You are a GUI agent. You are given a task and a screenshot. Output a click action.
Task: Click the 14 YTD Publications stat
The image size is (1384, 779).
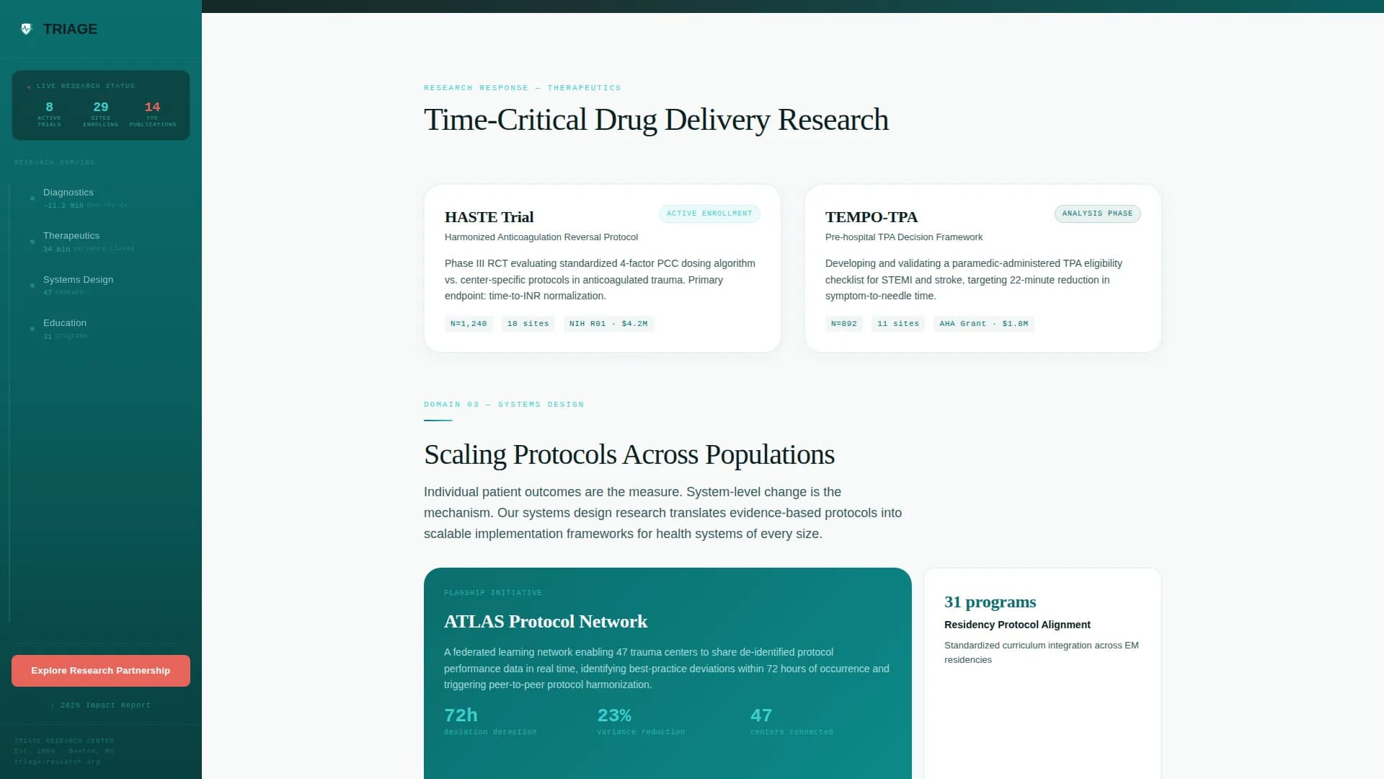point(152,114)
